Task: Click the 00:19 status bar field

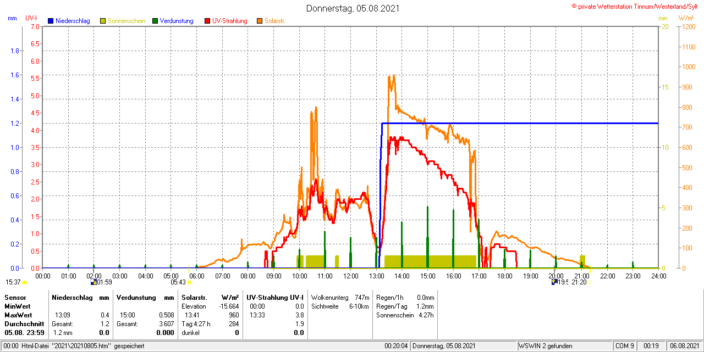Action: point(651,346)
